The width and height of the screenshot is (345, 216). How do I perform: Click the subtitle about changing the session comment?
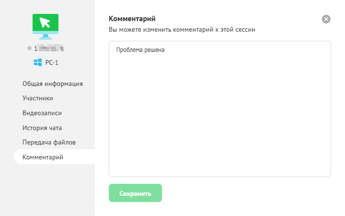point(182,30)
